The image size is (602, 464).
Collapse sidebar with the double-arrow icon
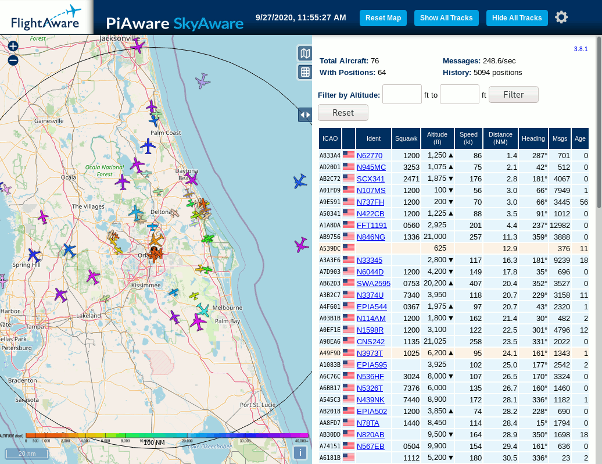[305, 115]
